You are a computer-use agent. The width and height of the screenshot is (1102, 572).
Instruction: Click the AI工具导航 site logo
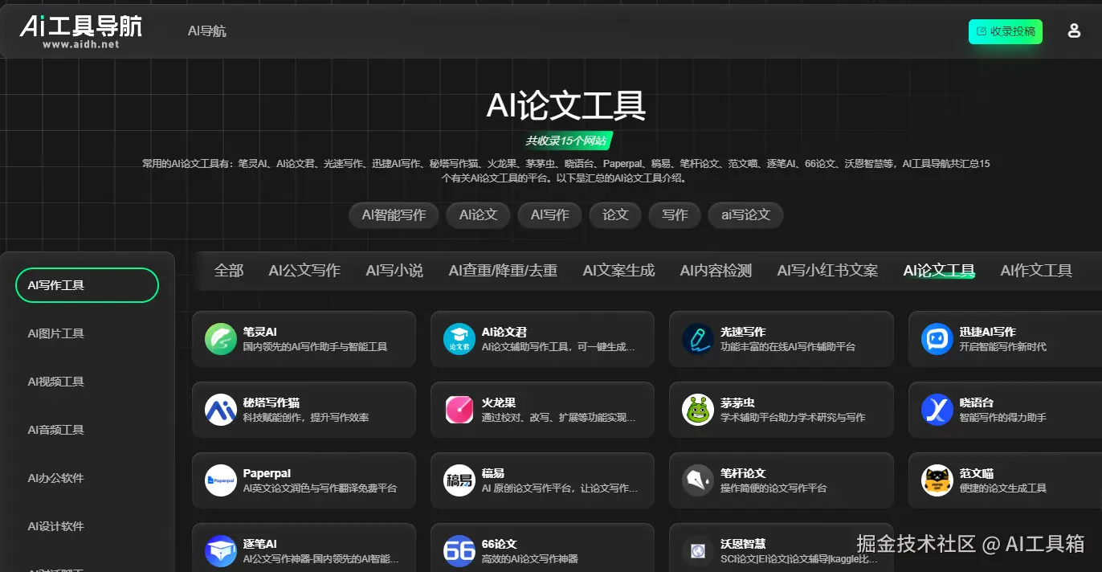tap(81, 31)
